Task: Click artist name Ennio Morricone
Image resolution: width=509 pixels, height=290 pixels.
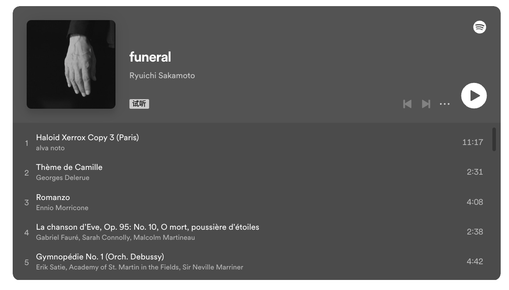Action: pos(62,208)
